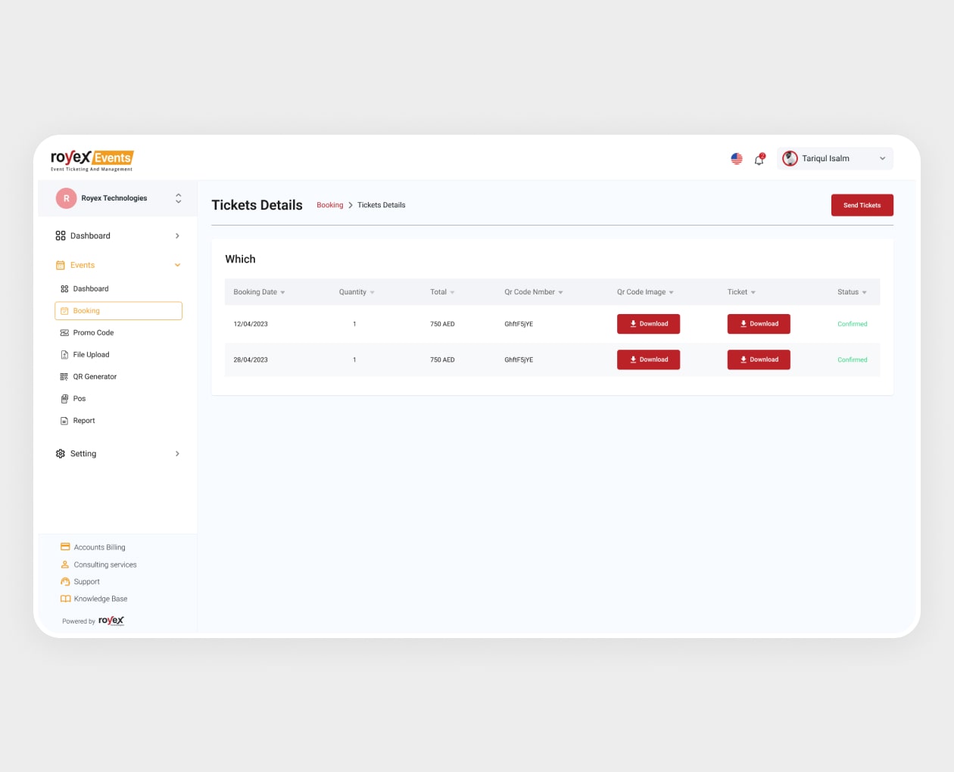Click the Royex Events logo
954x772 pixels.
pos(92,159)
